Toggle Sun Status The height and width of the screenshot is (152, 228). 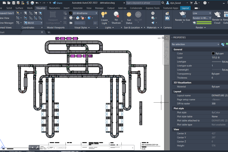(x=129, y=18)
